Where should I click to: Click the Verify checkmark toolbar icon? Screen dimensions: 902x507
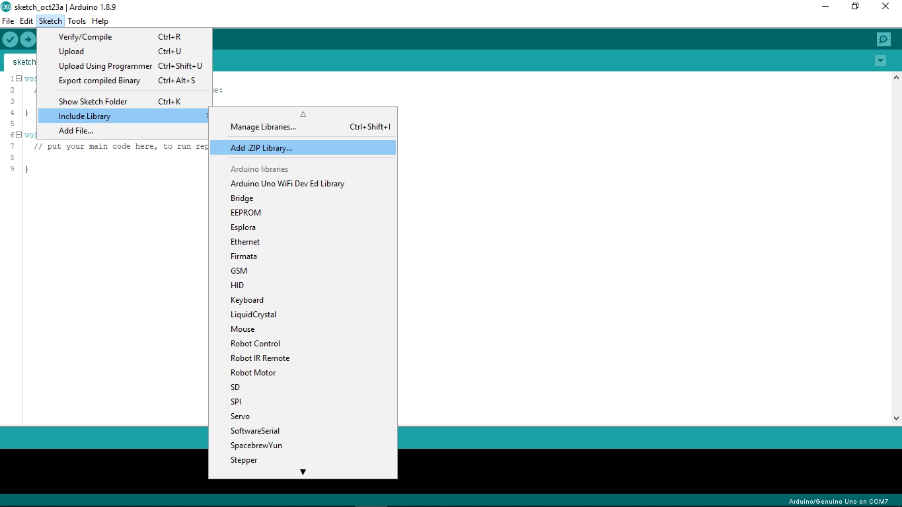[10, 40]
